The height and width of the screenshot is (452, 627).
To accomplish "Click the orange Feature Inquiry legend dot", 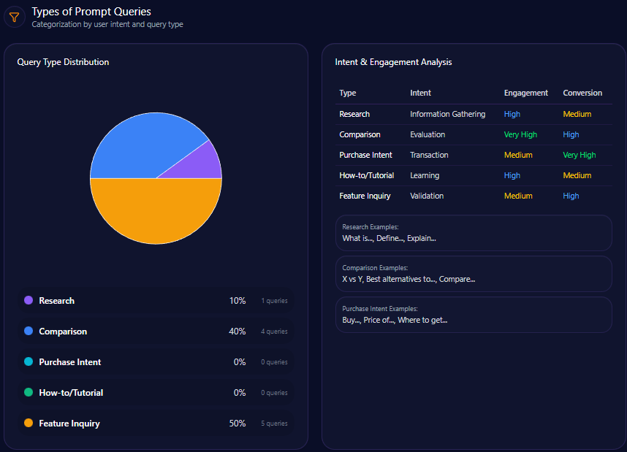I will tap(28, 424).
